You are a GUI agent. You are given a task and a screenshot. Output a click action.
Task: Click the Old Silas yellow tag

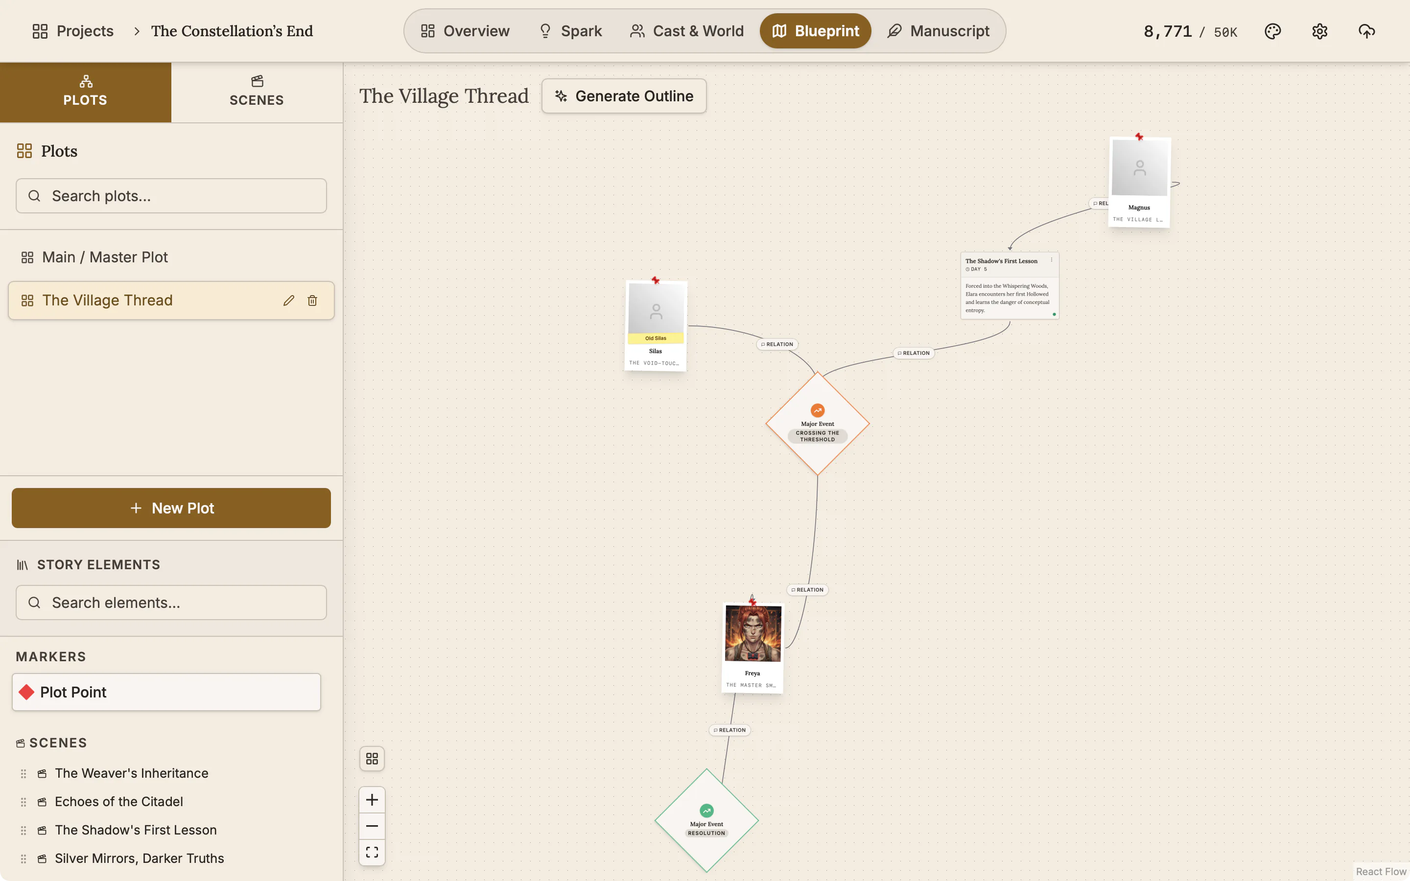pyautogui.click(x=656, y=338)
